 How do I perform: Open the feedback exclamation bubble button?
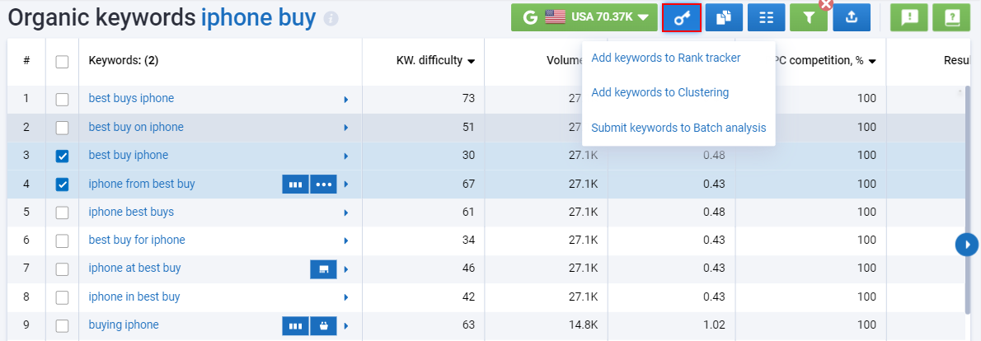[x=909, y=17]
